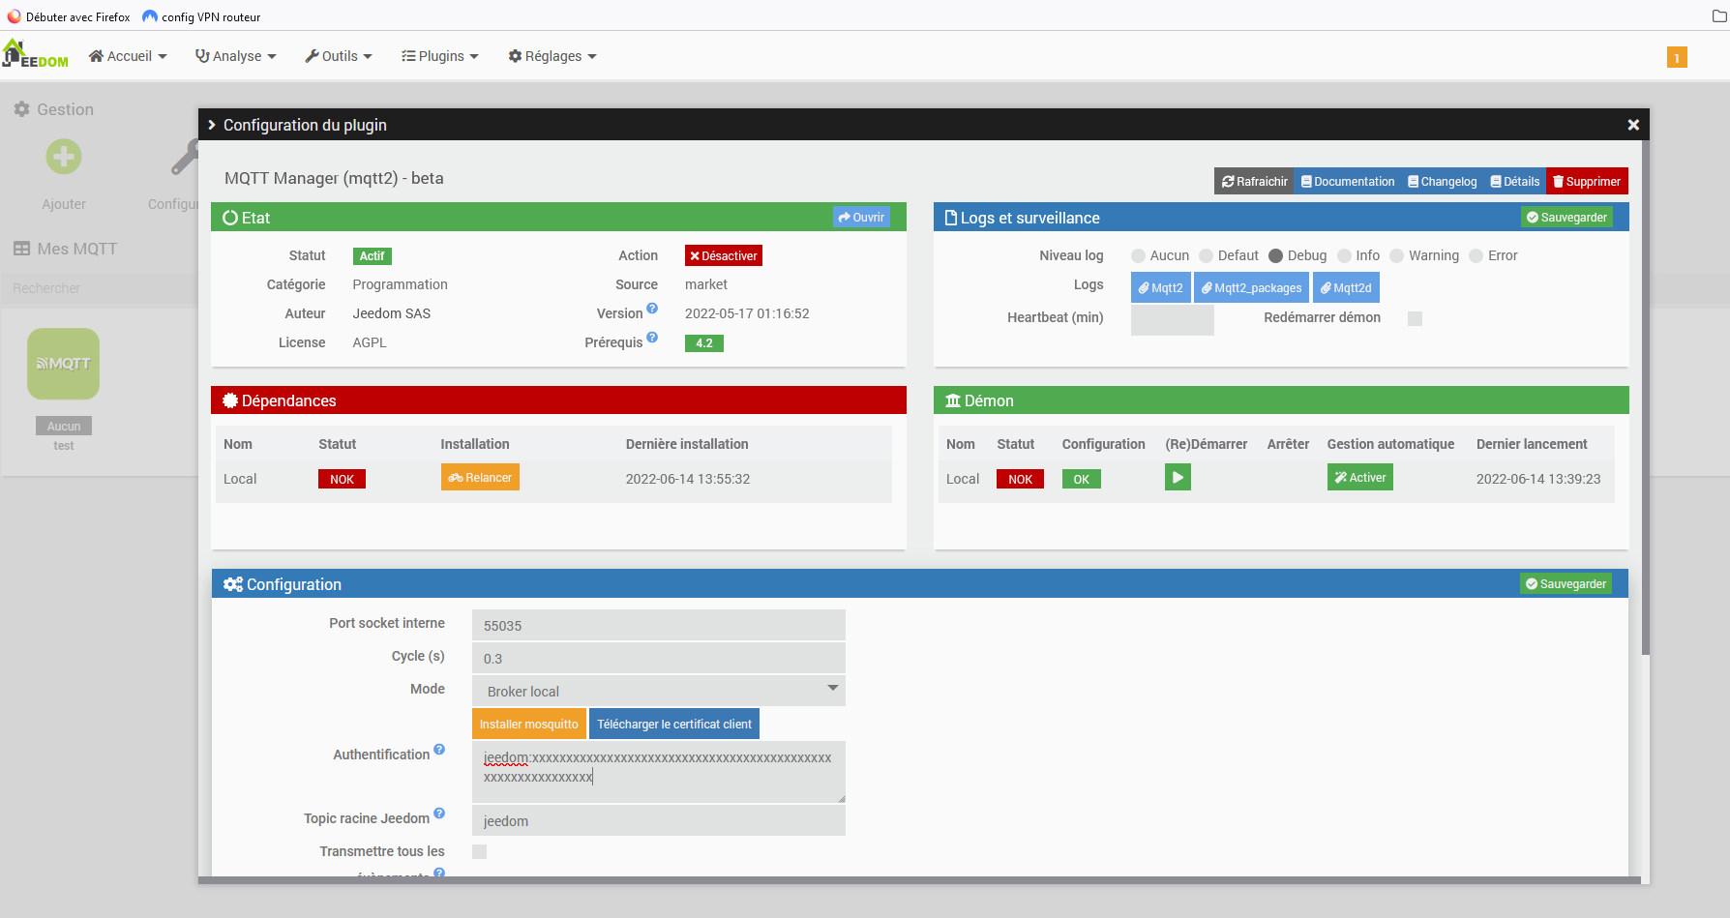Screen dimensions: 1730x918
Task: Click the Prérequis help question mark
Action: point(652,338)
